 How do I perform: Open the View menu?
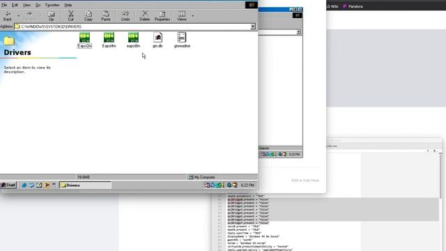(x=26, y=5)
